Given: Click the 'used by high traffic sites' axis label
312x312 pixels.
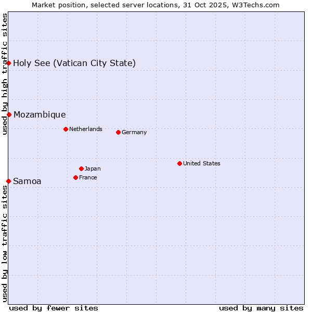Looking at the screenshot, I should click(5, 74).
